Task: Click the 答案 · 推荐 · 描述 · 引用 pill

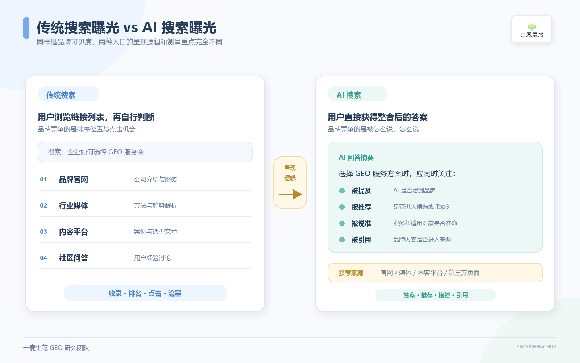Action: click(x=436, y=295)
